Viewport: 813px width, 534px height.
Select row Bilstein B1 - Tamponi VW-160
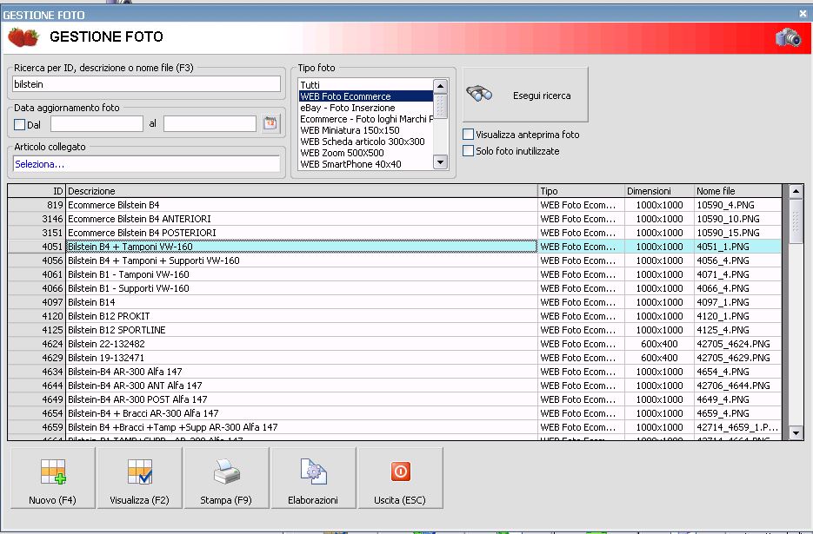[395, 274]
